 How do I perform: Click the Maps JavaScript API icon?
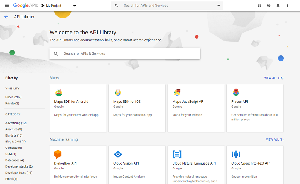pyautogui.click(x=177, y=92)
